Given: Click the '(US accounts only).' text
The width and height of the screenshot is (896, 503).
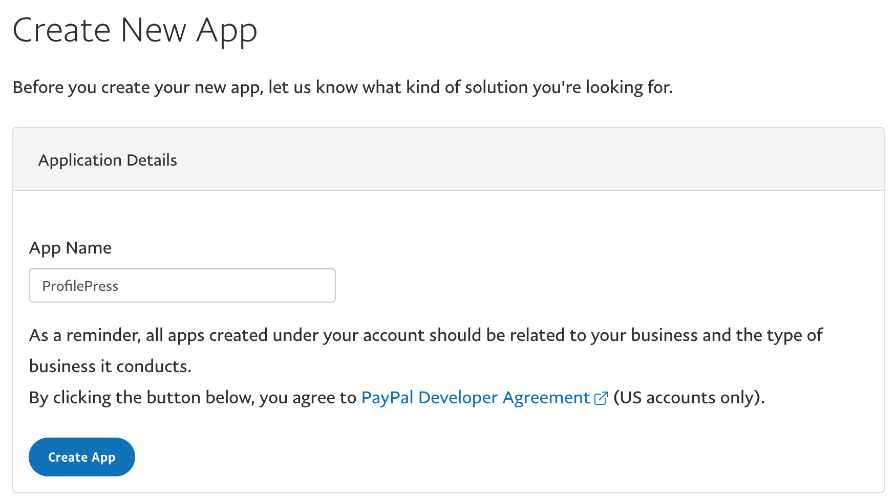Looking at the screenshot, I should coord(689,398).
